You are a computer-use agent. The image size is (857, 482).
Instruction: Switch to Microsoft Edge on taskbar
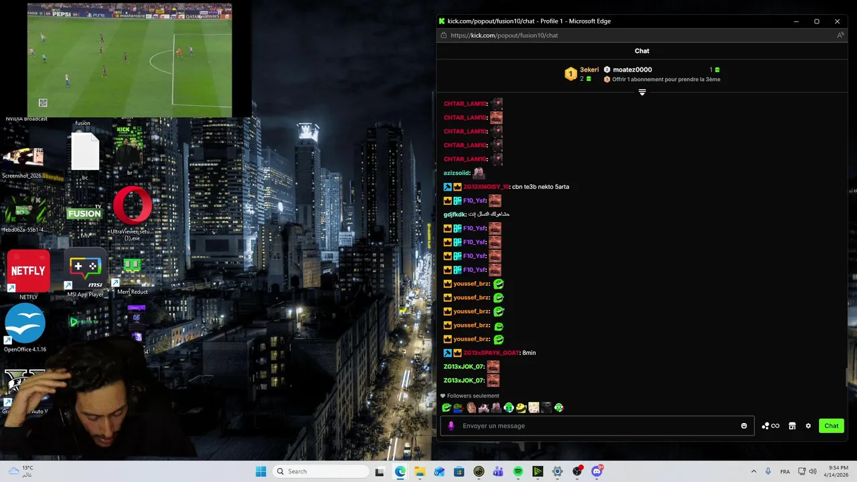pyautogui.click(x=400, y=471)
